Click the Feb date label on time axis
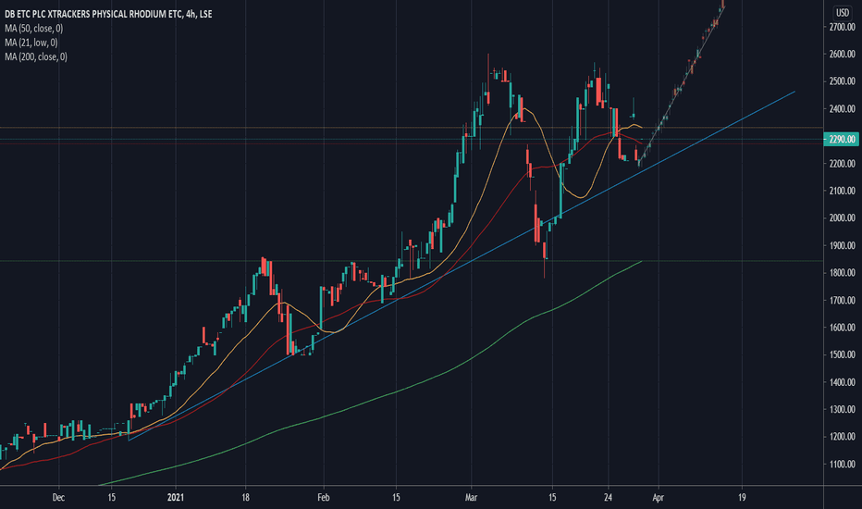 pos(324,498)
